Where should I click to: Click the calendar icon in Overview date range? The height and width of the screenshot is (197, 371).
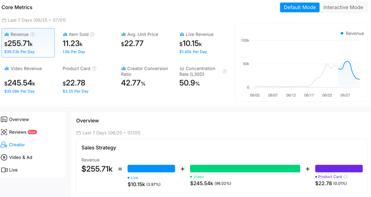coord(79,133)
